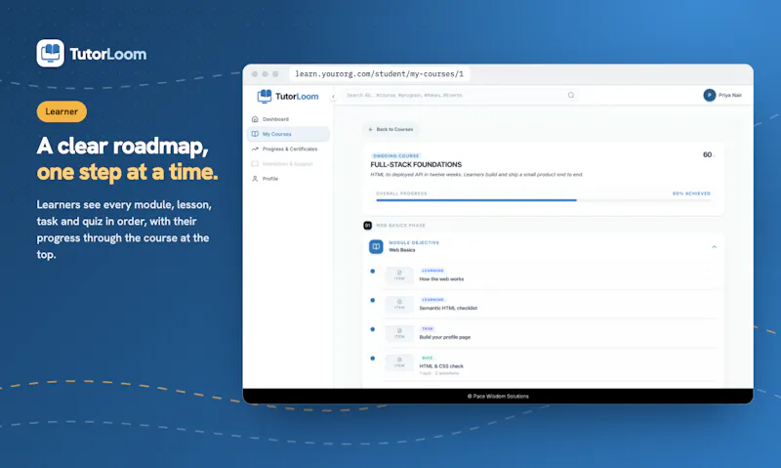Click the Profile person icon
This screenshot has height=468, width=781.
pyautogui.click(x=255, y=179)
